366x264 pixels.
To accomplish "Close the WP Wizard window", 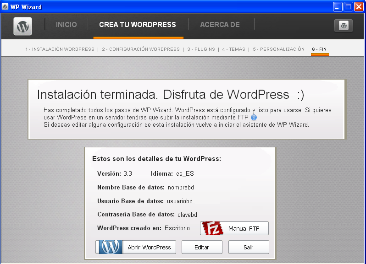I will tap(359, 7).
